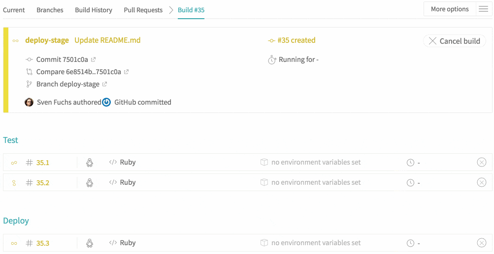Click external link icon after Branch deploy-stage
Image resolution: width=494 pixels, height=254 pixels.
104,85
